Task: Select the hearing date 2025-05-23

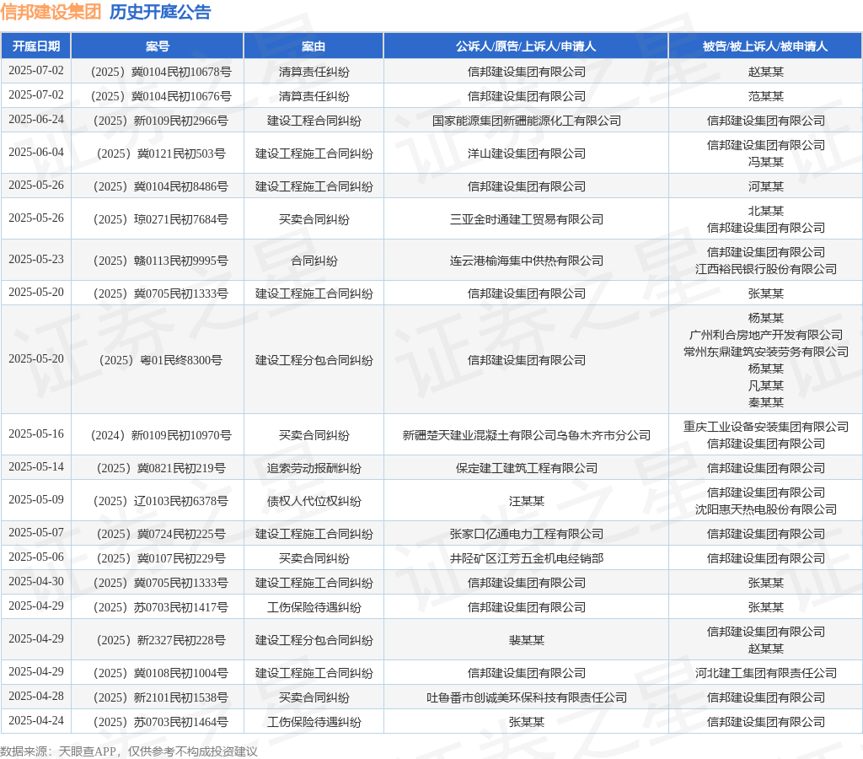Action: click(x=36, y=260)
